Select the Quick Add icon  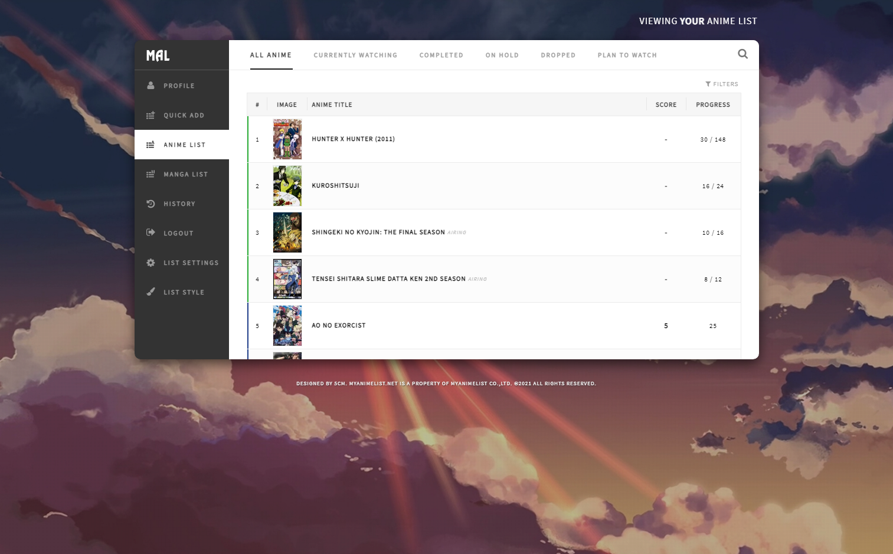click(151, 114)
